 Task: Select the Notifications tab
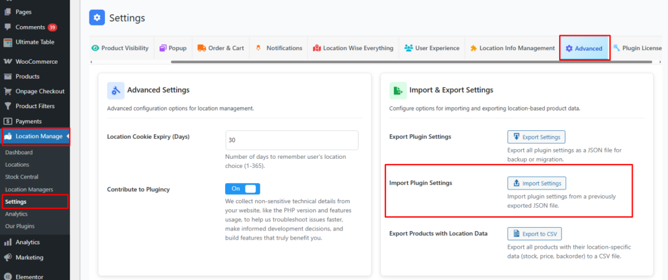click(x=279, y=48)
